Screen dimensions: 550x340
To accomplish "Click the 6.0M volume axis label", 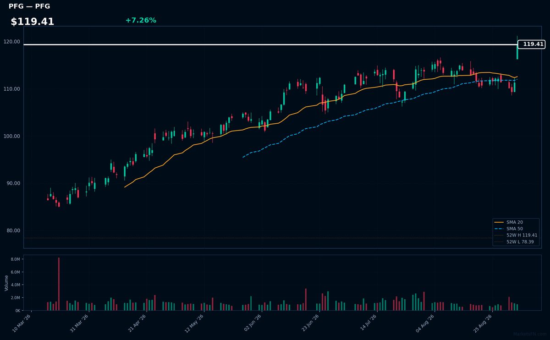I will click(16, 272).
